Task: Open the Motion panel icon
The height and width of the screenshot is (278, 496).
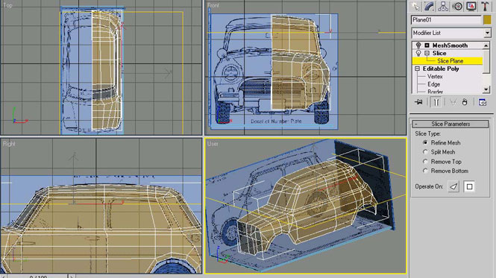Action: tap(457, 6)
